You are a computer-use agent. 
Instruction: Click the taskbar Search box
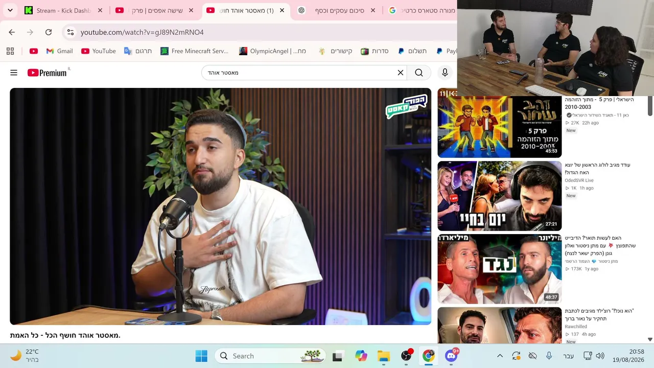pyautogui.click(x=271, y=356)
